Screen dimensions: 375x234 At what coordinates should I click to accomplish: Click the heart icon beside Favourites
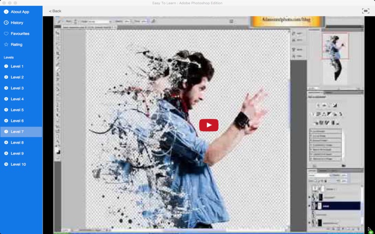point(6,34)
